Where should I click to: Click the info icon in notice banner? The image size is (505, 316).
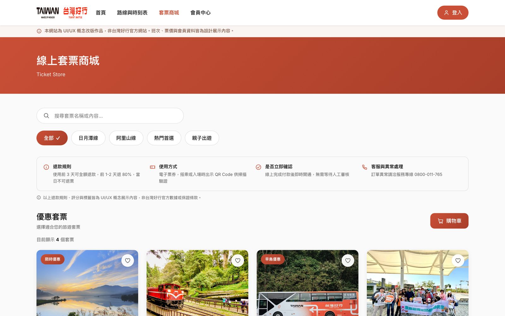[x=39, y=31]
